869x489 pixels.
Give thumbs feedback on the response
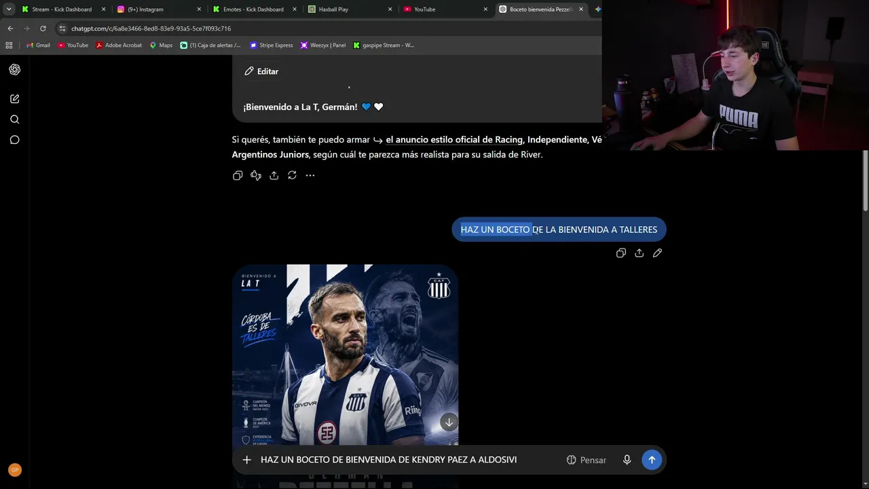(256, 175)
